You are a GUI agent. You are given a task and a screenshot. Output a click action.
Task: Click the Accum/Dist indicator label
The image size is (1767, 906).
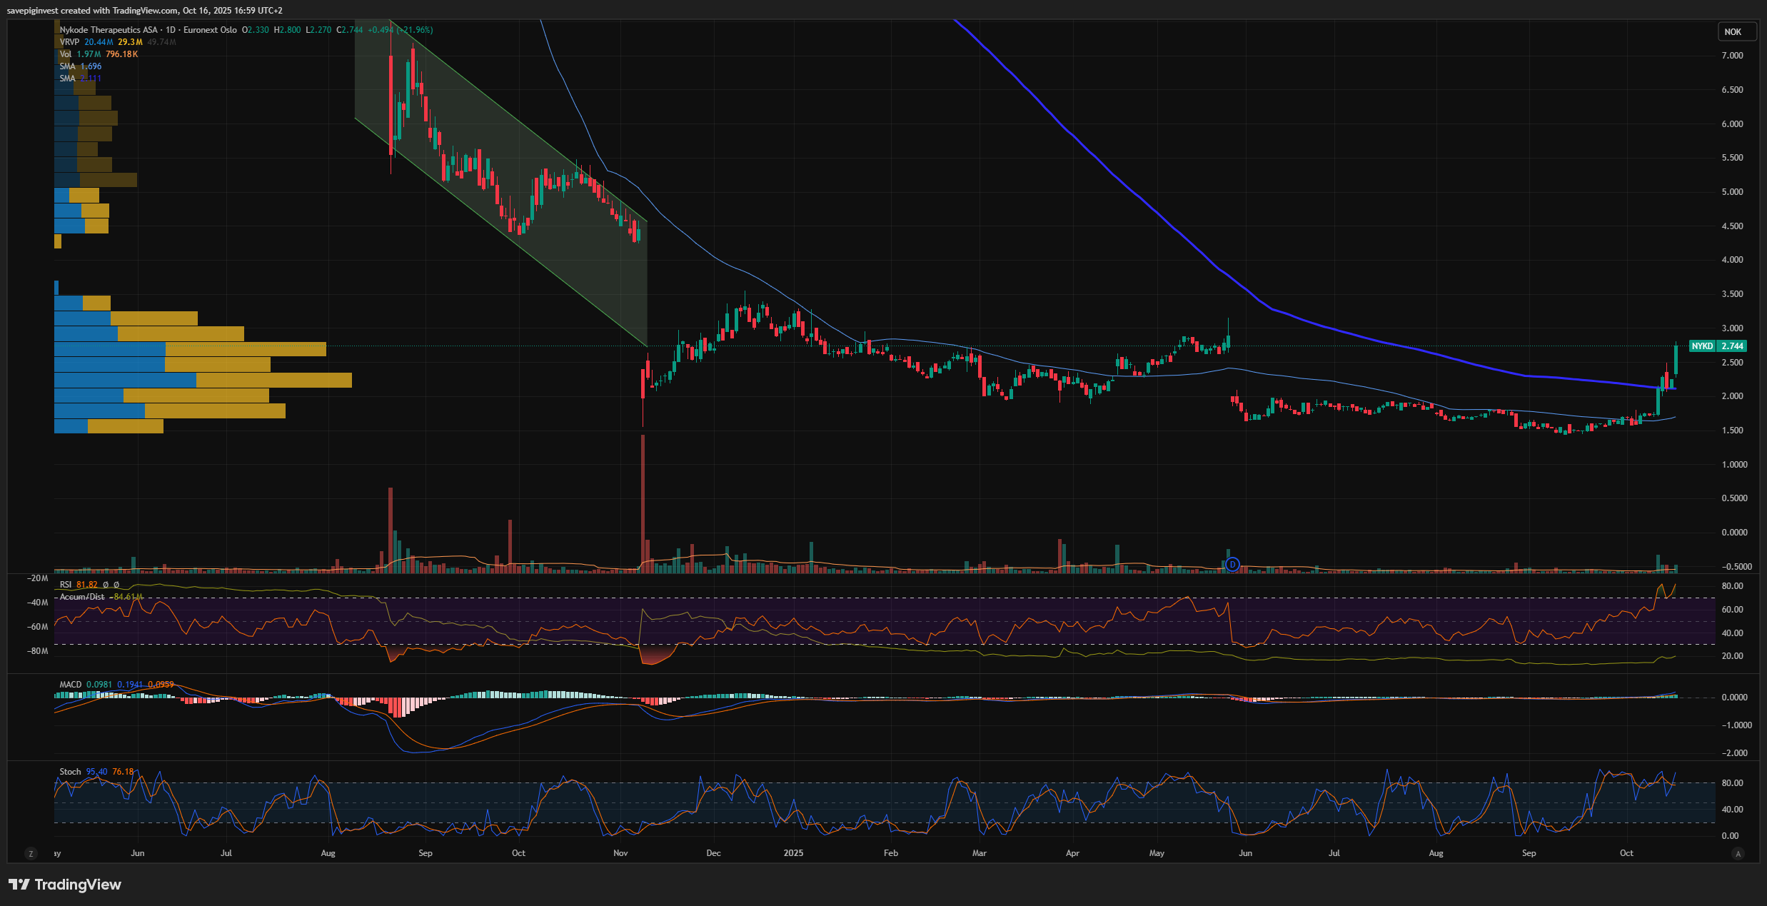point(81,597)
